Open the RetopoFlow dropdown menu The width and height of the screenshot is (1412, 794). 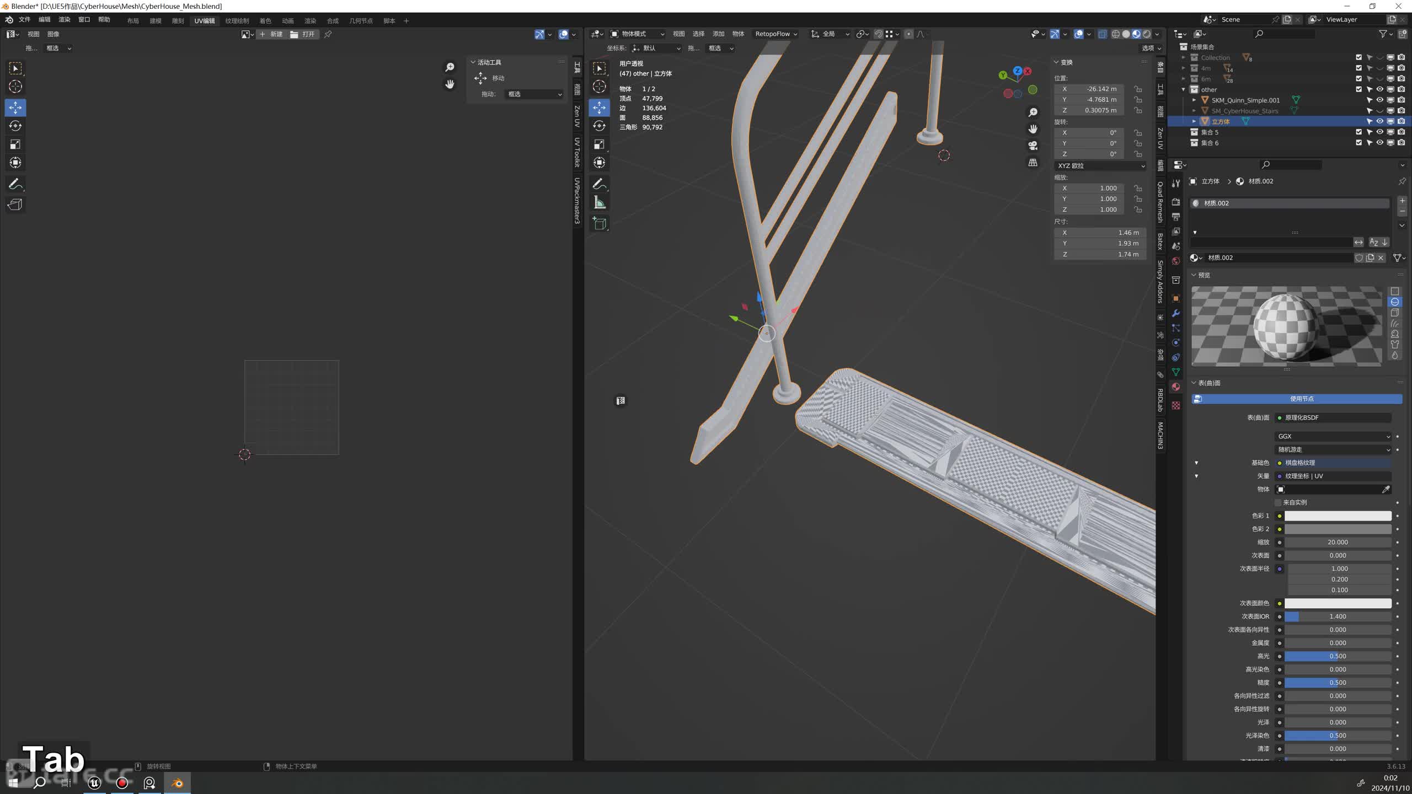[x=776, y=34]
